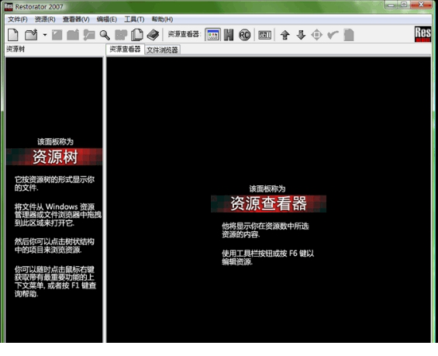Click the red 资源树 banner in left panel

(x=54, y=157)
